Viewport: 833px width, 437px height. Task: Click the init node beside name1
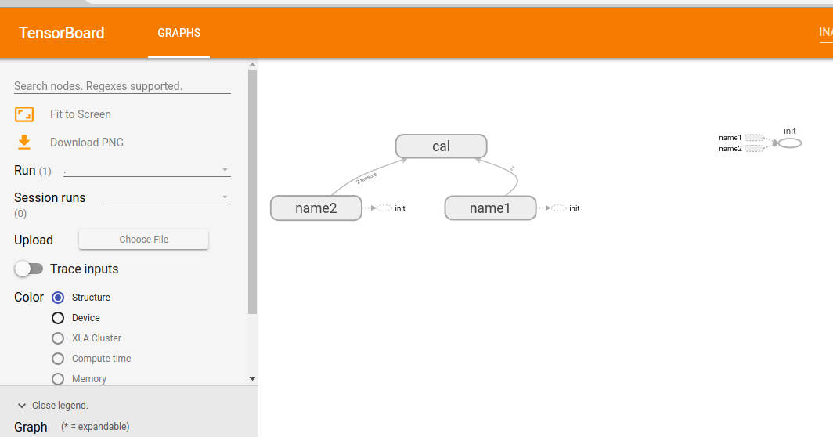pyautogui.click(x=558, y=208)
